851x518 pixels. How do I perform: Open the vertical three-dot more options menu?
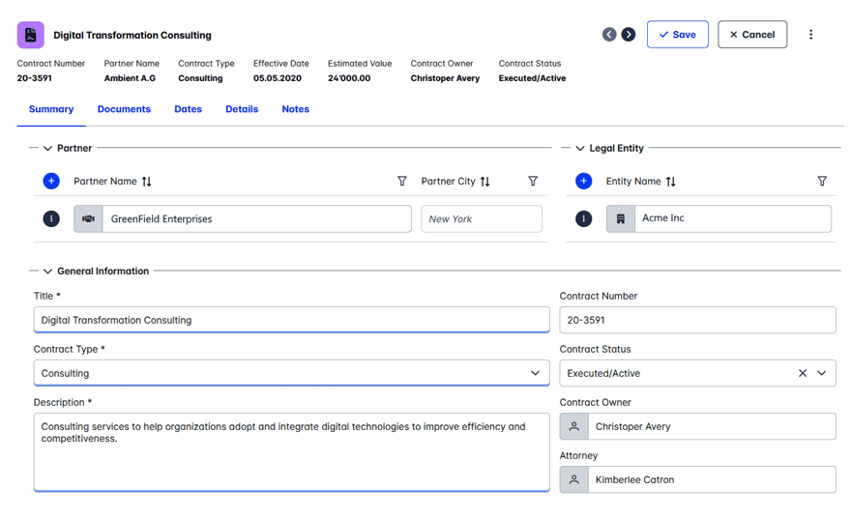[810, 35]
